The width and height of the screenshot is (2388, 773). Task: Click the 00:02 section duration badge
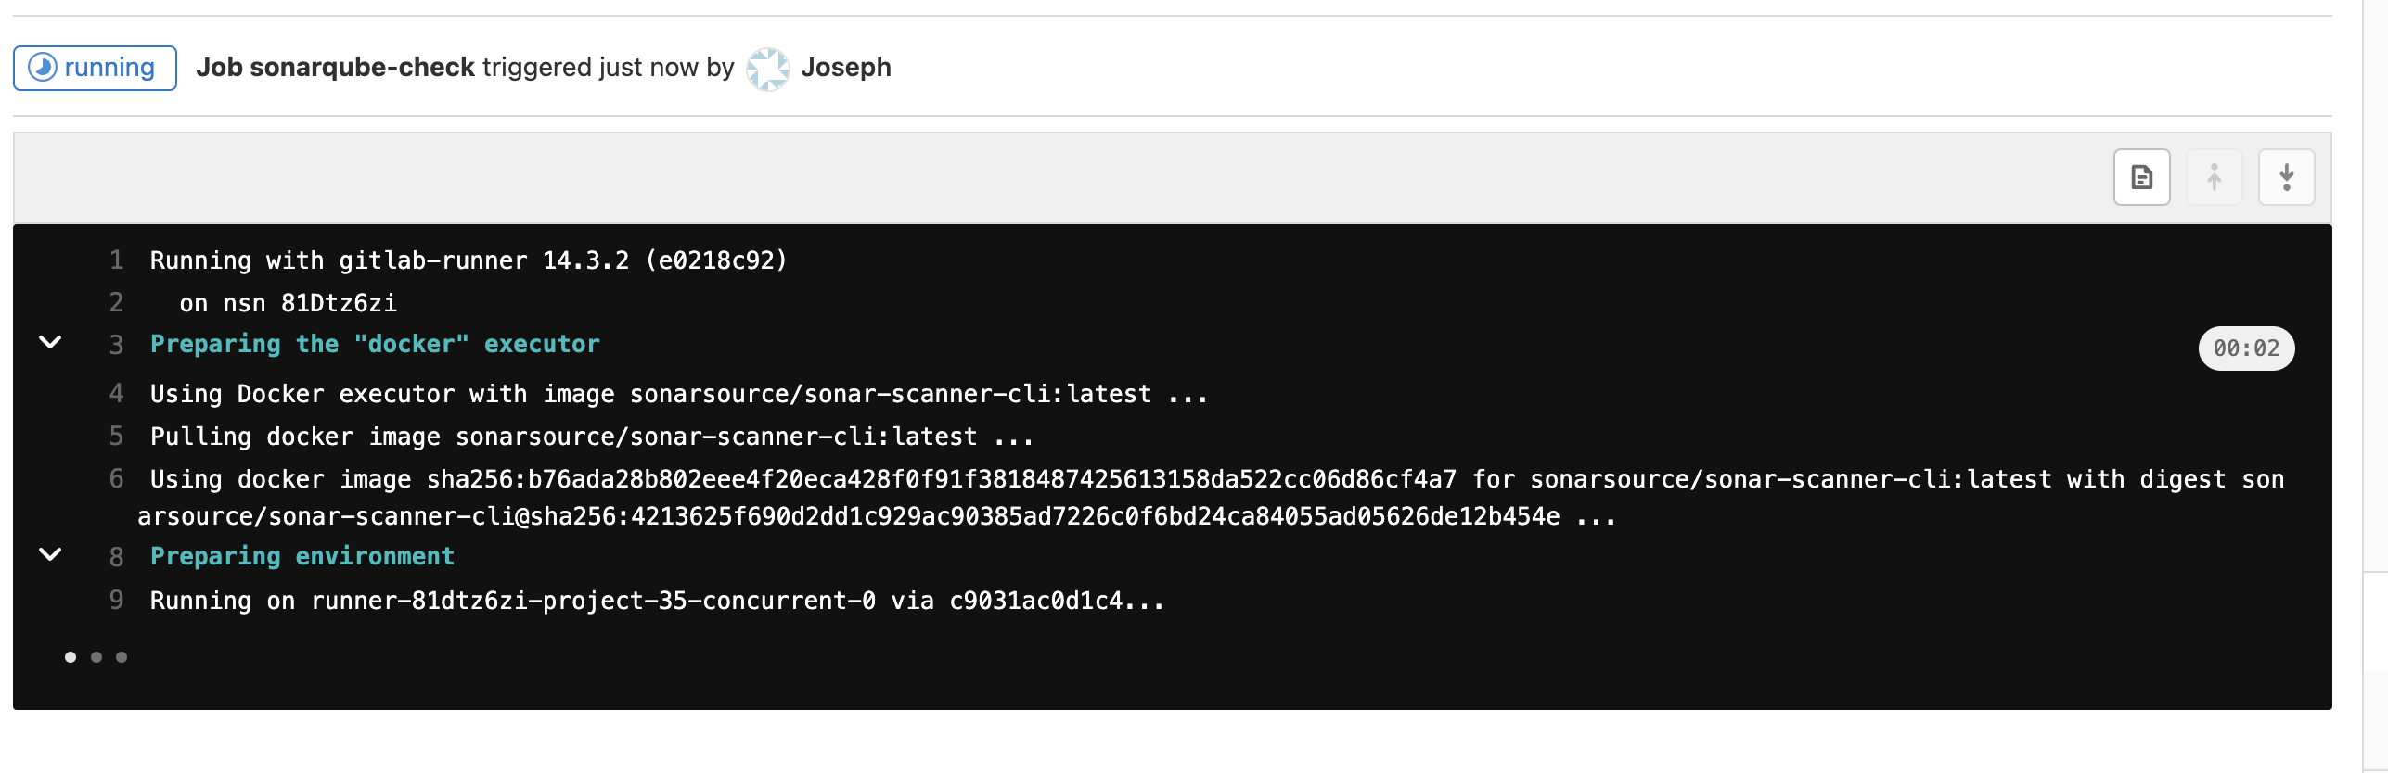2245,348
